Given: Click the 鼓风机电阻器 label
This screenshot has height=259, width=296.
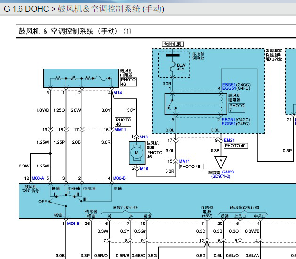Looking at the screenshot, I should [x=126, y=73].
